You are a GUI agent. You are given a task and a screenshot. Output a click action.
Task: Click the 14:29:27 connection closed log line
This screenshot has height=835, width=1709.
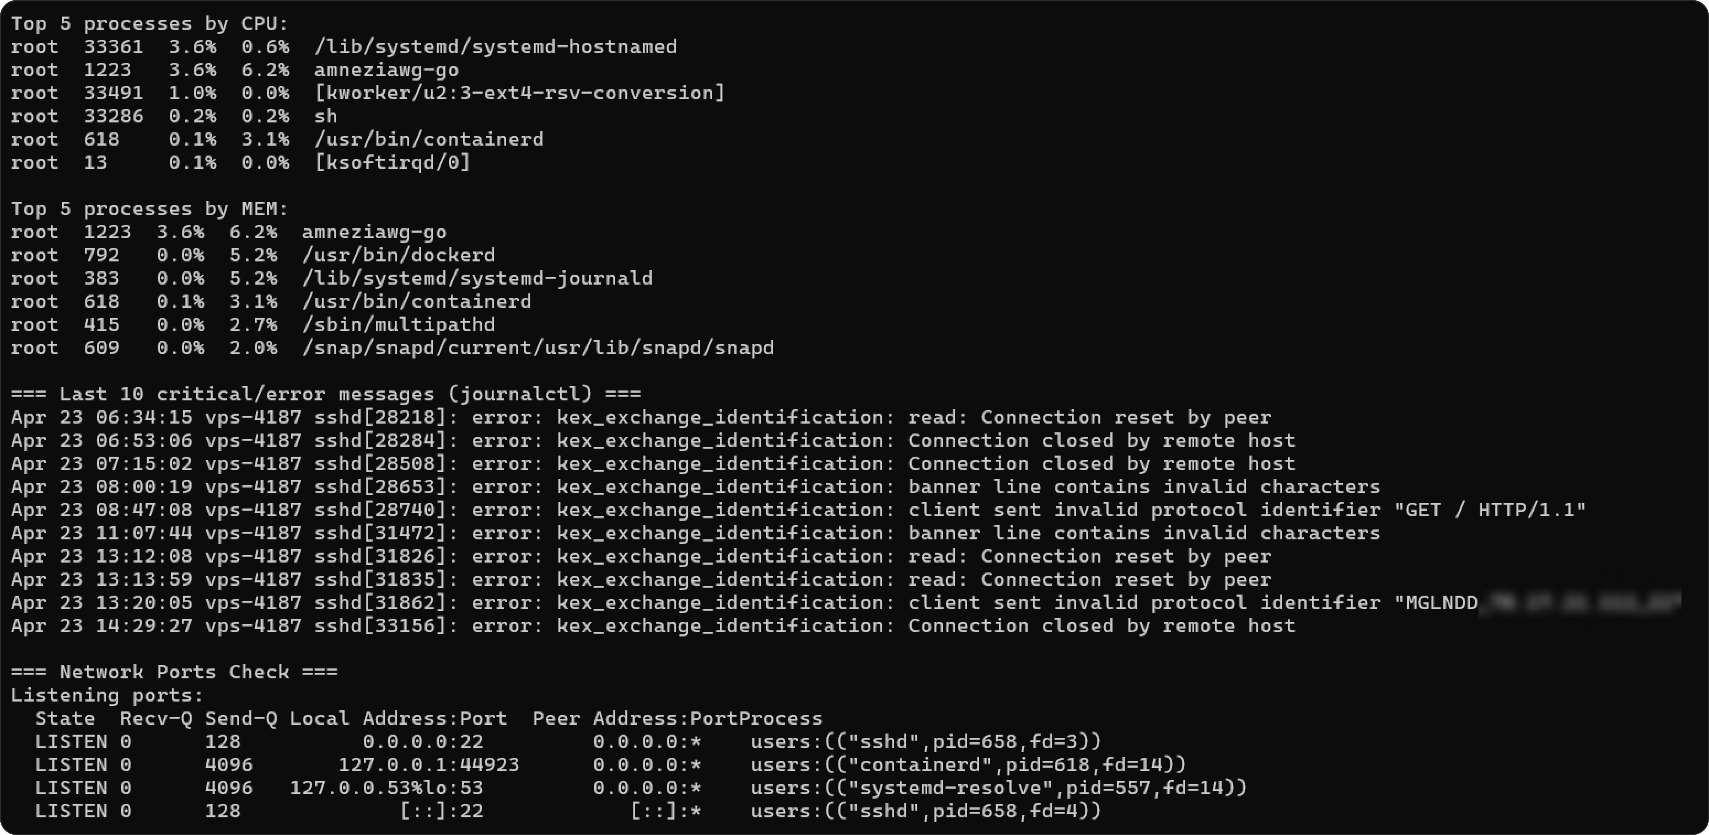pos(653,627)
